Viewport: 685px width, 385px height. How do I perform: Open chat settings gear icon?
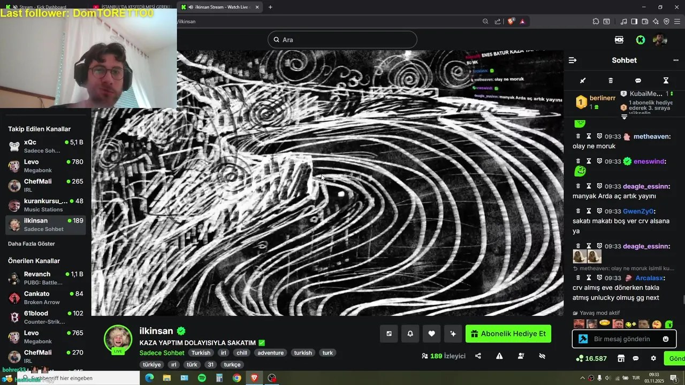point(653,358)
